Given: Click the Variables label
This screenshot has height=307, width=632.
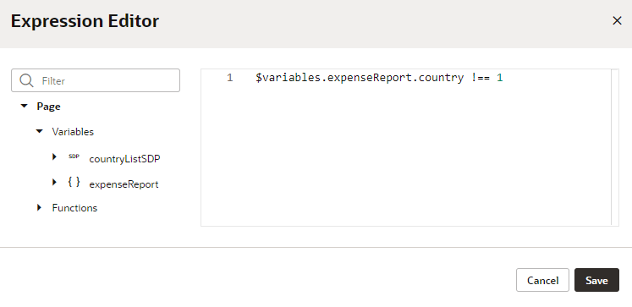Looking at the screenshot, I should point(73,132).
